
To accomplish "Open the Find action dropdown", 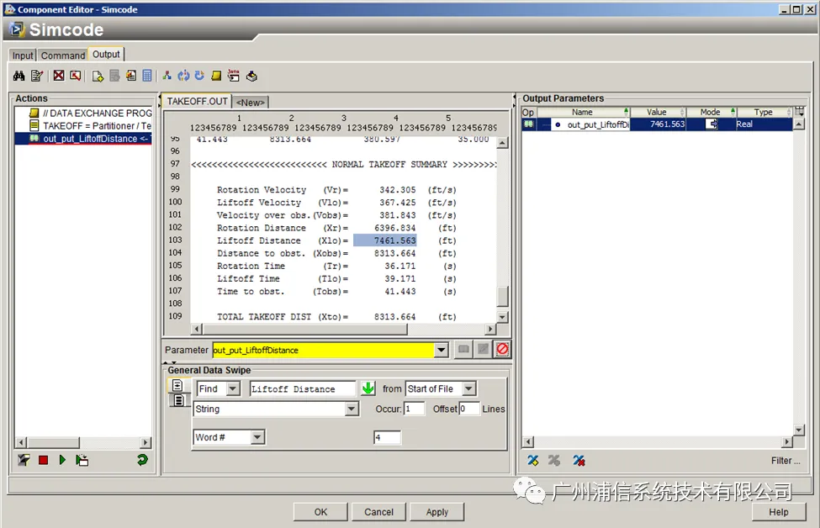I will (233, 388).
